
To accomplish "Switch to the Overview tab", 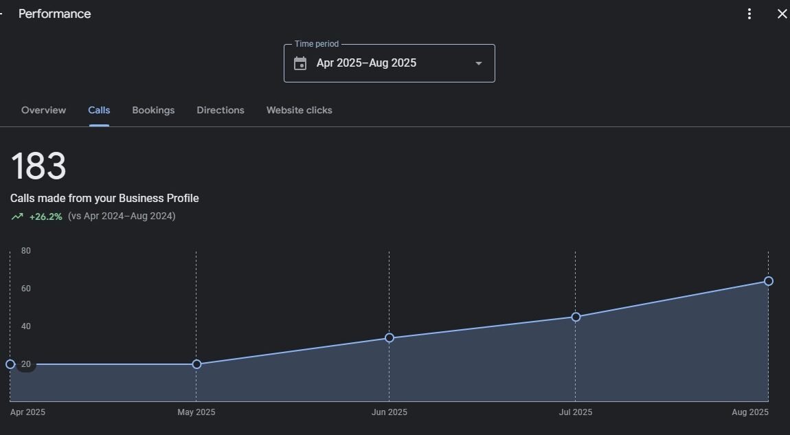I will click(43, 110).
